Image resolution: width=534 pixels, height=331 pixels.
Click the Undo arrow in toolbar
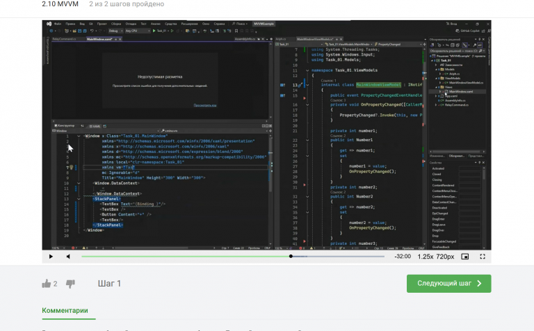coord(92,31)
